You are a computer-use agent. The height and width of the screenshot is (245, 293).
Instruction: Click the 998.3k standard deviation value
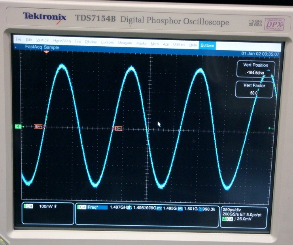point(209,209)
